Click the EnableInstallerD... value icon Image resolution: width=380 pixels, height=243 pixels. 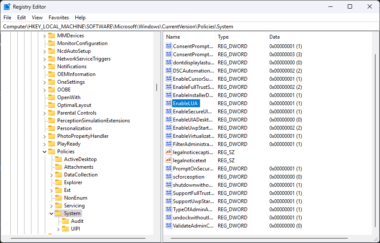coord(168,95)
